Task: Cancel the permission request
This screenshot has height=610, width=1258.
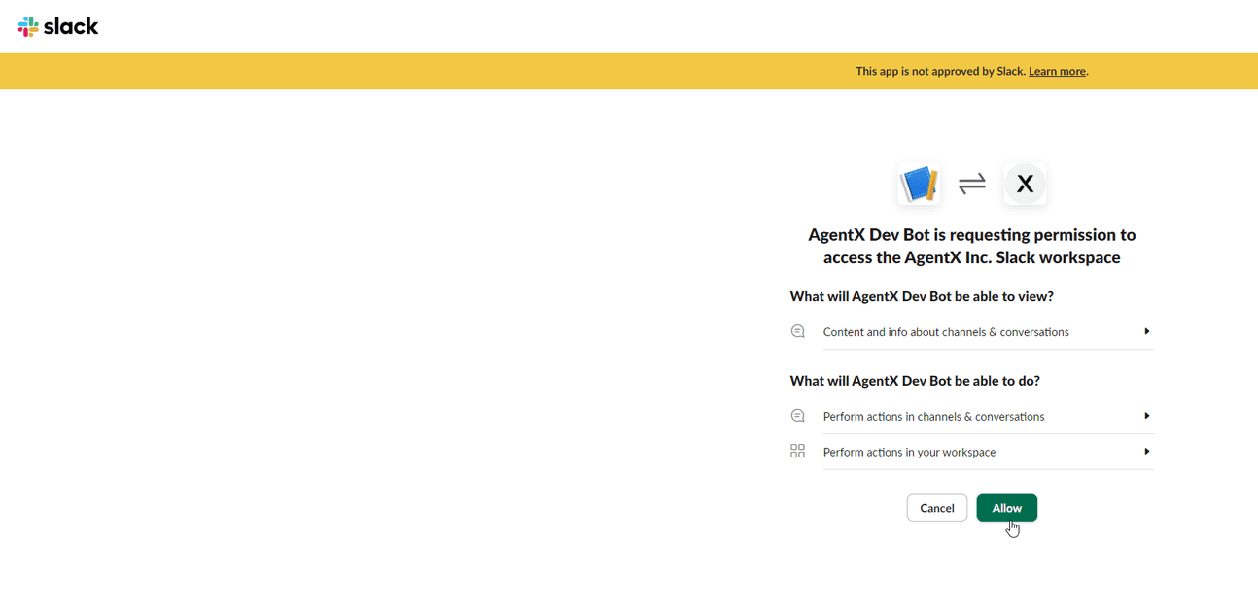Action: 937,508
